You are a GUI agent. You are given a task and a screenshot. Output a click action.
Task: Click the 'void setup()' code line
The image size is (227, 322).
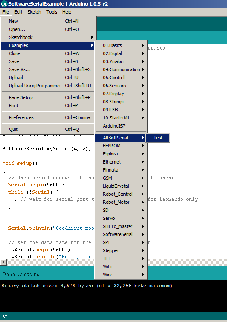point(20,163)
